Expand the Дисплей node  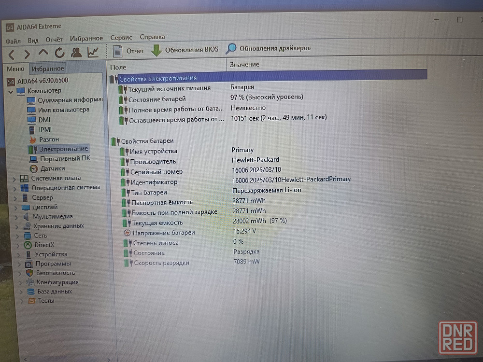click(x=16, y=208)
